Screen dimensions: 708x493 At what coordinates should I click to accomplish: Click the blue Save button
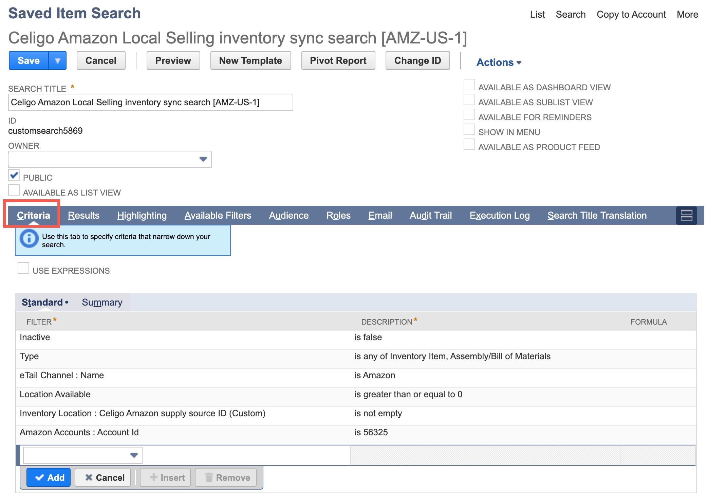(x=29, y=60)
